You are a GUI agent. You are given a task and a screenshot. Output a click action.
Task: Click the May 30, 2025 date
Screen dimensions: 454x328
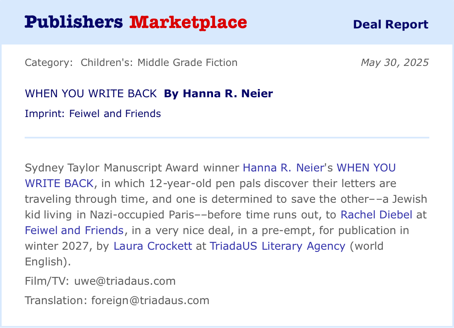click(x=394, y=63)
